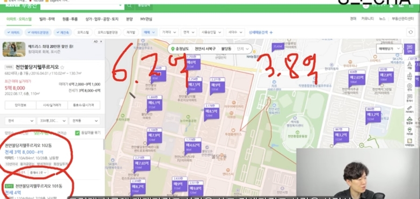Click the 매 2.65억 106㎡ map marker
420x199 pixels.
point(356,79)
